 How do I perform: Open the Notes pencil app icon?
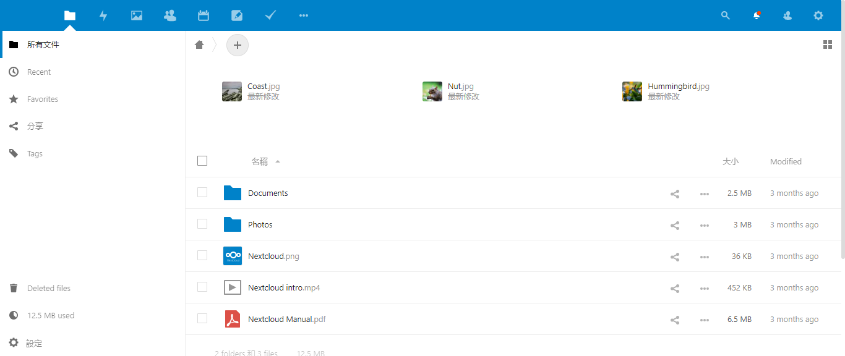[x=237, y=15]
